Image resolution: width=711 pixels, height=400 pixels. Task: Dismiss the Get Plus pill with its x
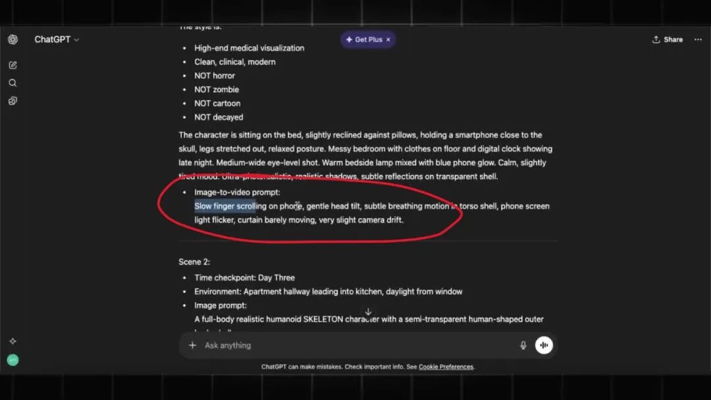pos(388,39)
